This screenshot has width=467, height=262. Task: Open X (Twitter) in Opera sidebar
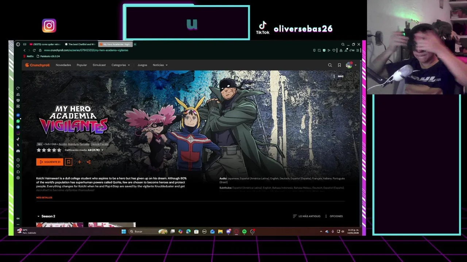click(x=18, y=145)
